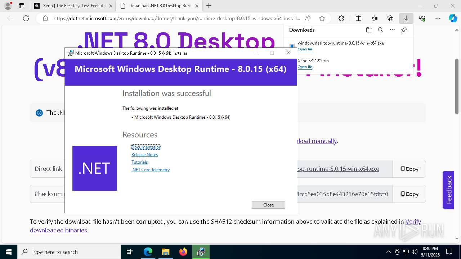Minimize the Desktop Runtime installer window
The width and height of the screenshot is (461, 259).
pos(256,53)
